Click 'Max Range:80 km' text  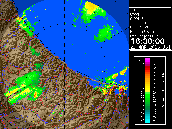pyautogui.click(x=144, y=36)
